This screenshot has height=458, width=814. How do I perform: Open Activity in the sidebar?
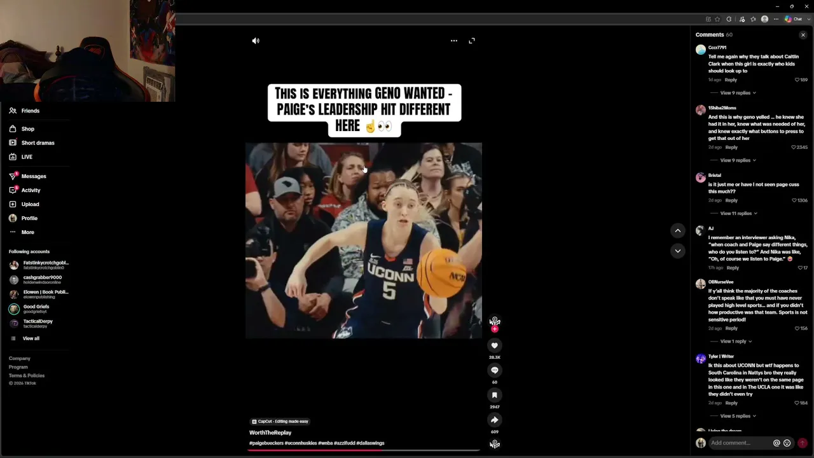pyautogui.click(x=25, y=190)
